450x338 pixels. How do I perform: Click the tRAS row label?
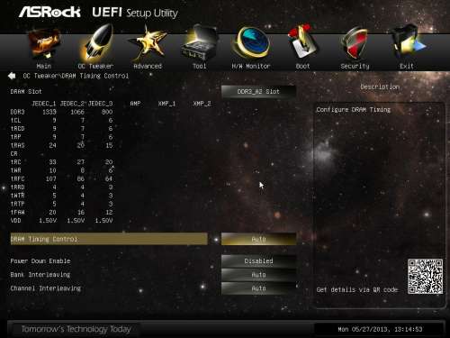point(17,145)
